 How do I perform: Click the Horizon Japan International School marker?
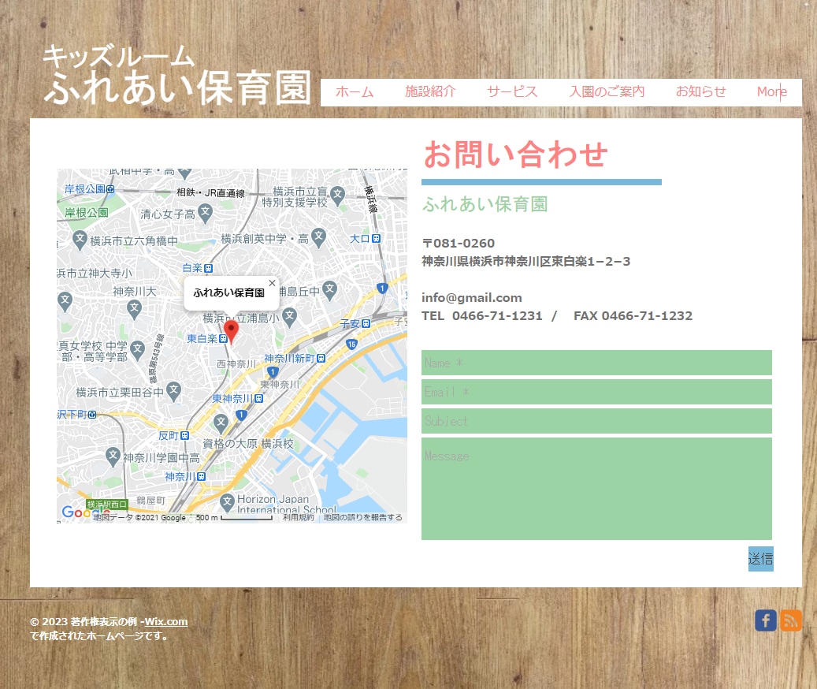[x=227, y=502]
